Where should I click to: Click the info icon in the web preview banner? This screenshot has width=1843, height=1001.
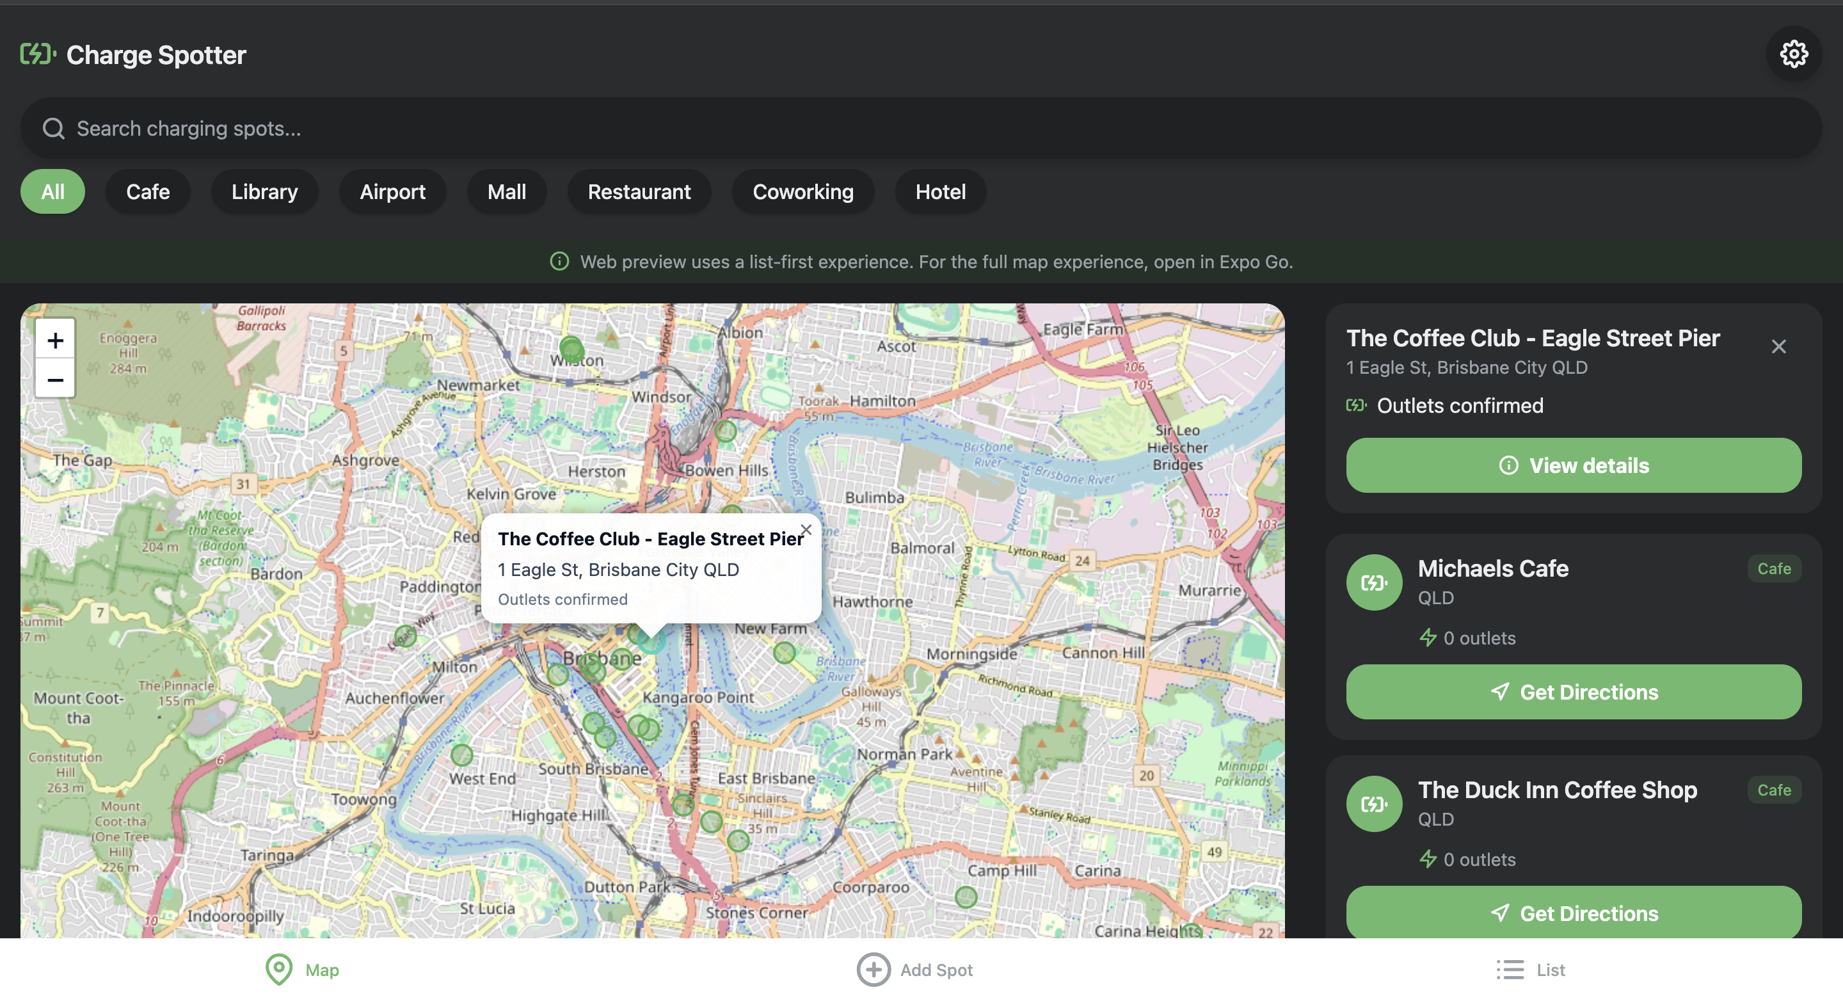pyautogui.click(x=559, y=261)
